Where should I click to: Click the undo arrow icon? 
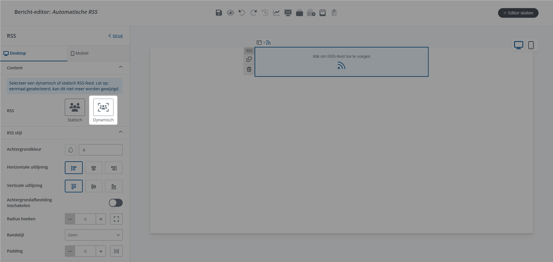pyautogui.click(x=242, y=13)
